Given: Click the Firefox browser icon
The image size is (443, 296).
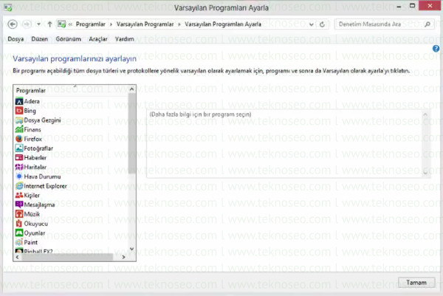Looking at the screenshot, I should [19, 139].
